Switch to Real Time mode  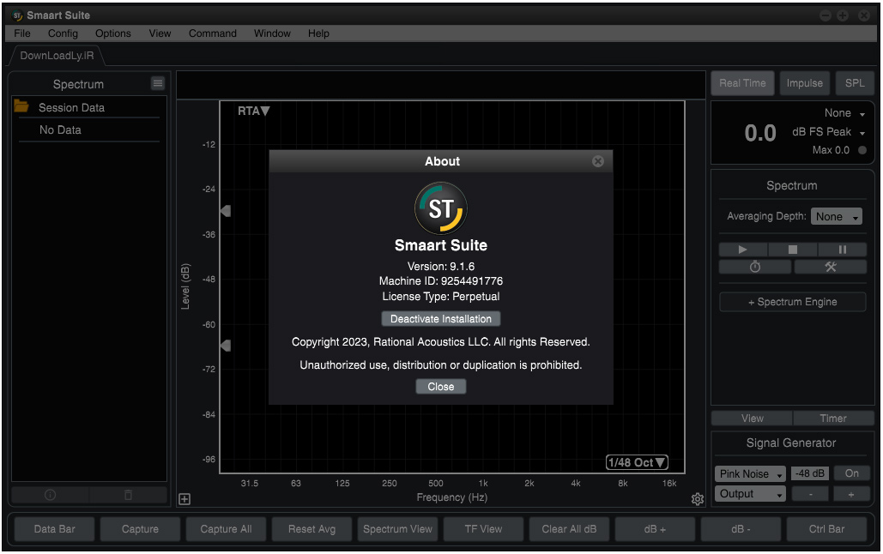[742, 83]
